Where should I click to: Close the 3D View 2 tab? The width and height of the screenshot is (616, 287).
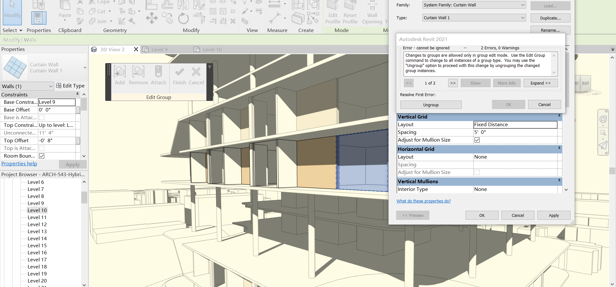[136, 49]
